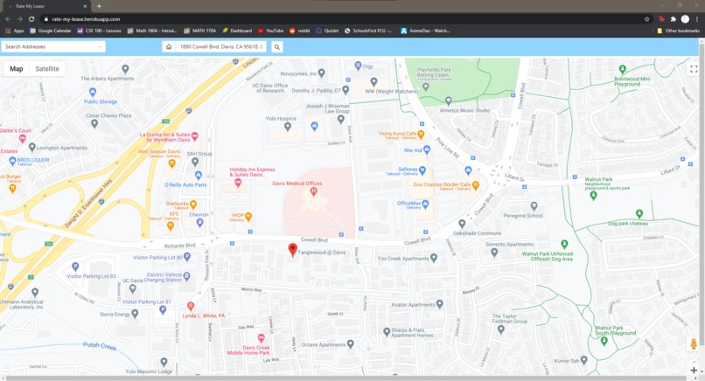The image size is (705, 381).
Task: Open the CSE 100 - Lessons bookmark
Action: coord(100,31)
